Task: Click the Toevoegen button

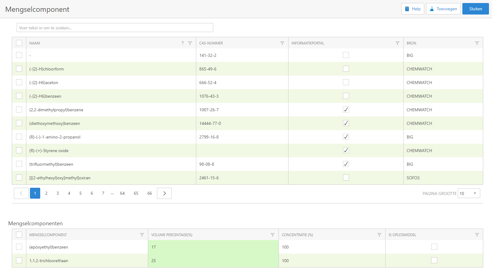Action: 443,9
